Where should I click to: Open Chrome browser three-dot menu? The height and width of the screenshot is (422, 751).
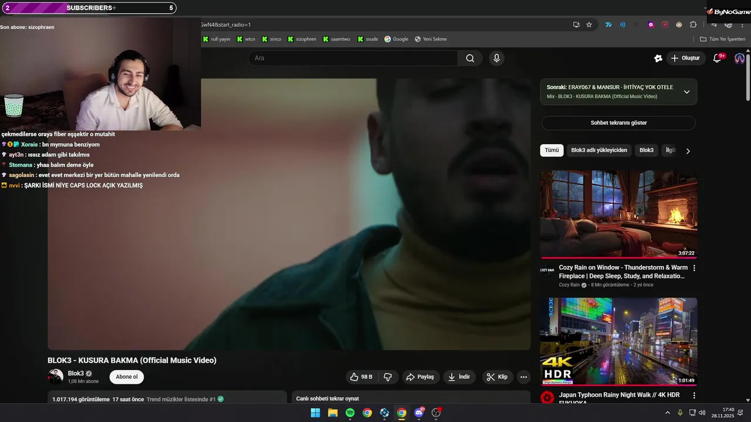pos(742,25)
